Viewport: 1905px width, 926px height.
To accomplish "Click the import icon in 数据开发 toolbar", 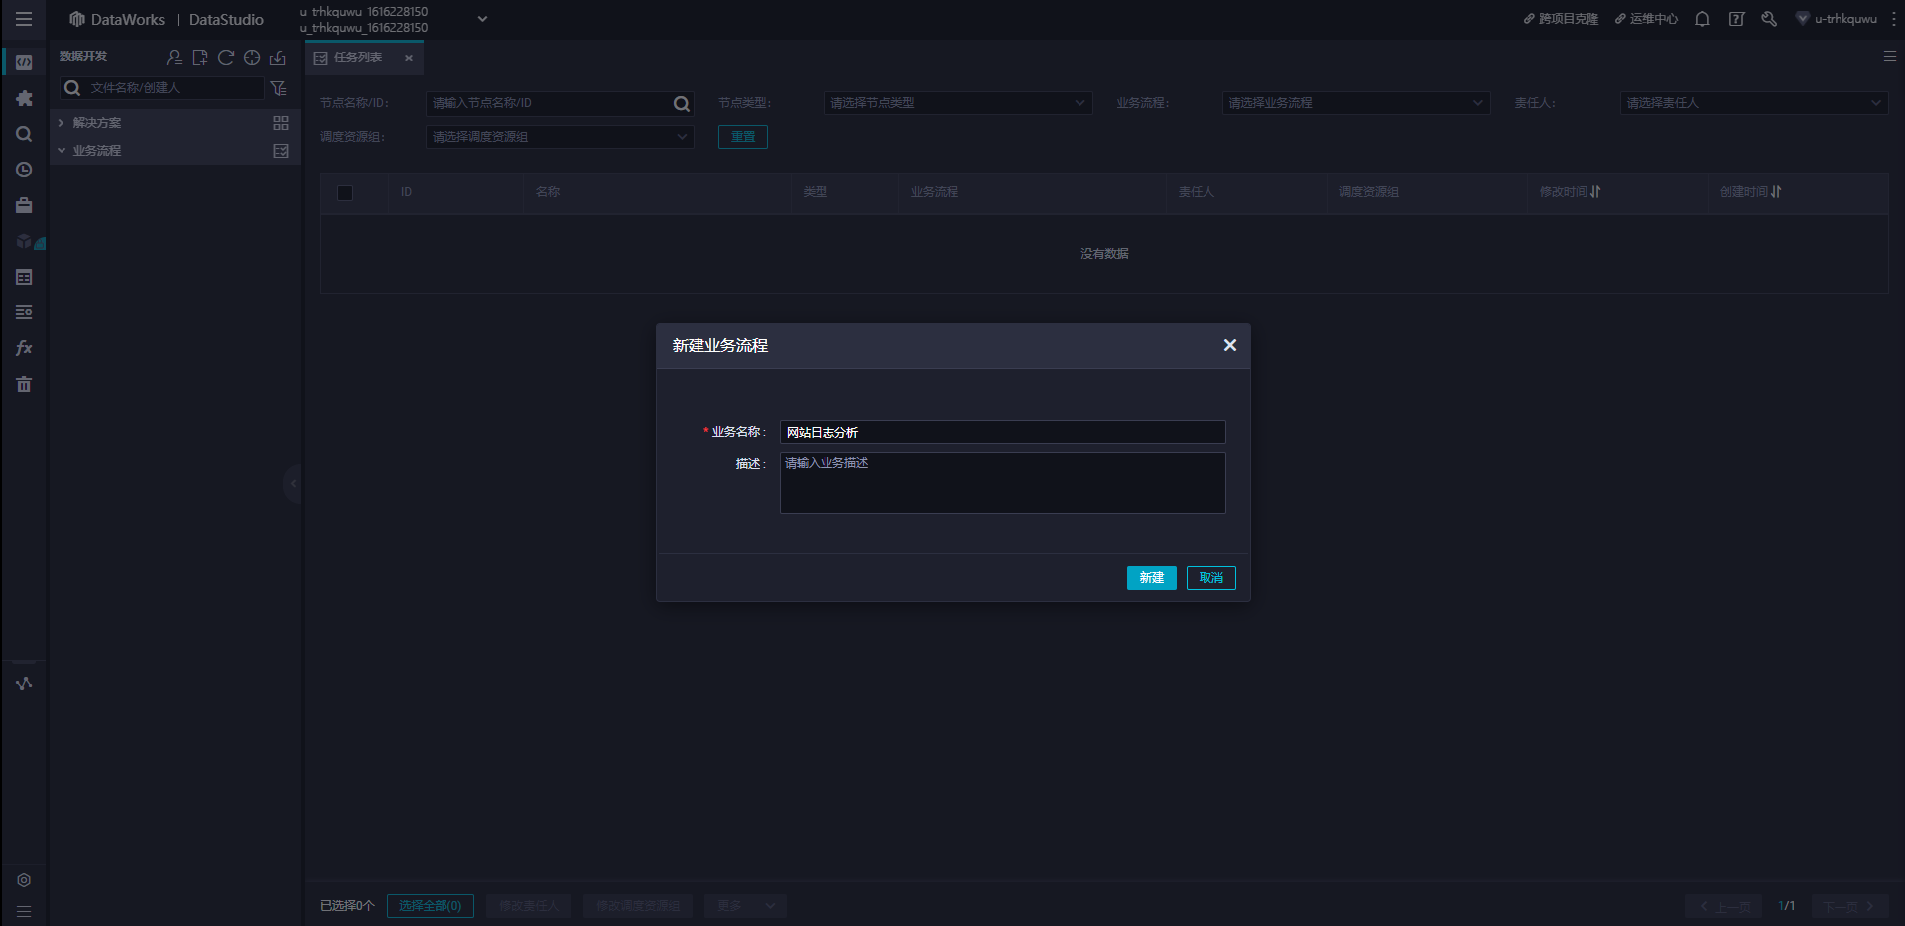I will tap(278, 58).
